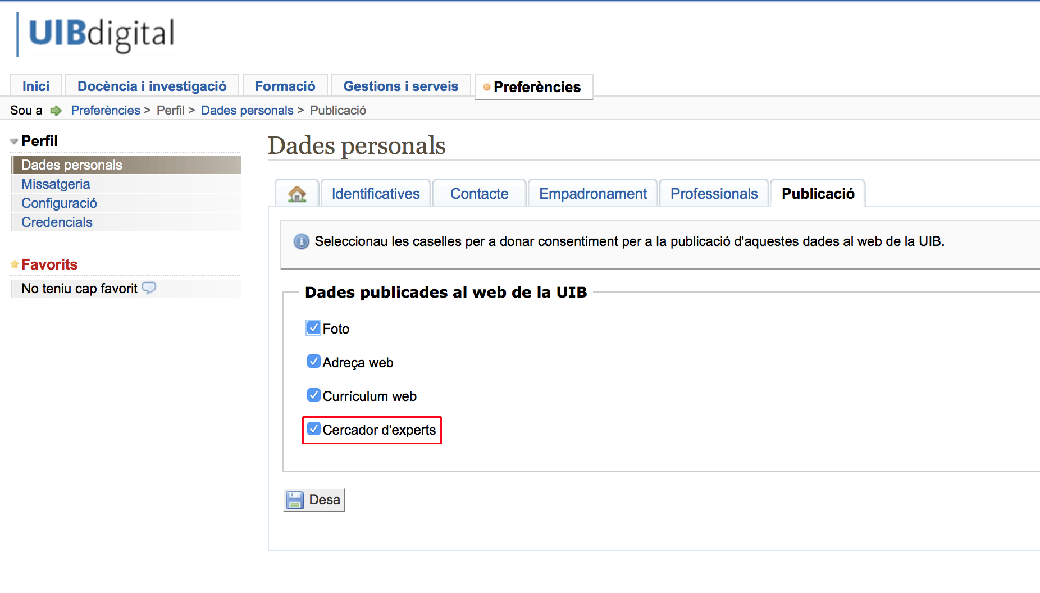Switch to the Identificatives tab
The image size is (1040, 593).
click(x=376, y=194)
